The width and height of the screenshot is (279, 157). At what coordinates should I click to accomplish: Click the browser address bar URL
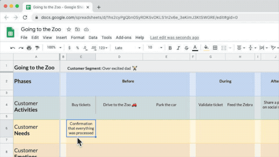(x=139, y=17)
